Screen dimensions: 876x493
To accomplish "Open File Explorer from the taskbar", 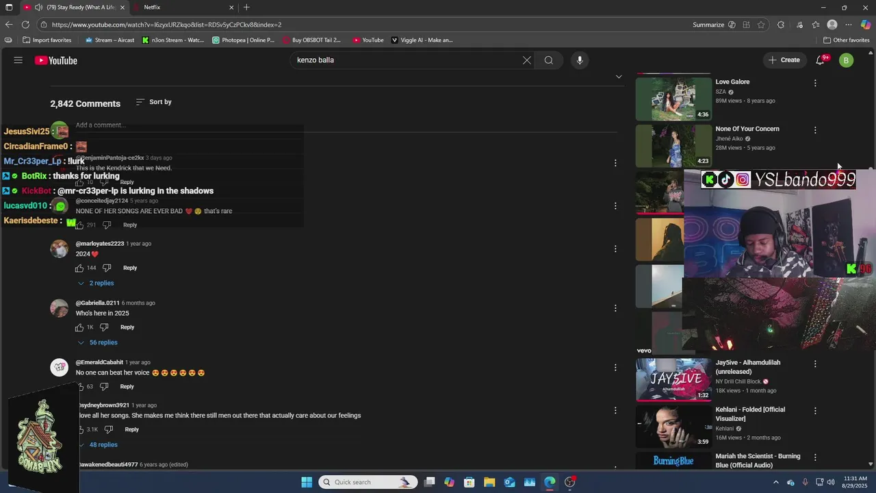I will (489, 482).
